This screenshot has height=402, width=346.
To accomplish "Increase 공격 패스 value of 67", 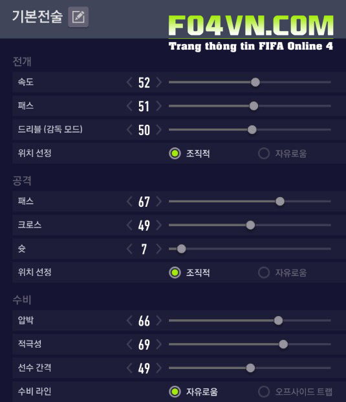I will pos(159,202).
